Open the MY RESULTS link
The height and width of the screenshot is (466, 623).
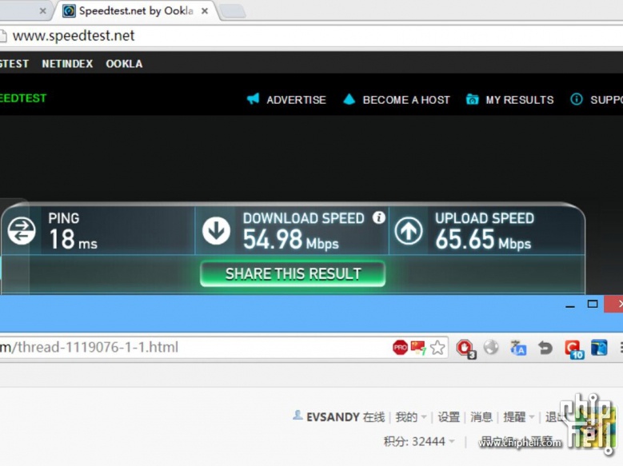point(519,100)
